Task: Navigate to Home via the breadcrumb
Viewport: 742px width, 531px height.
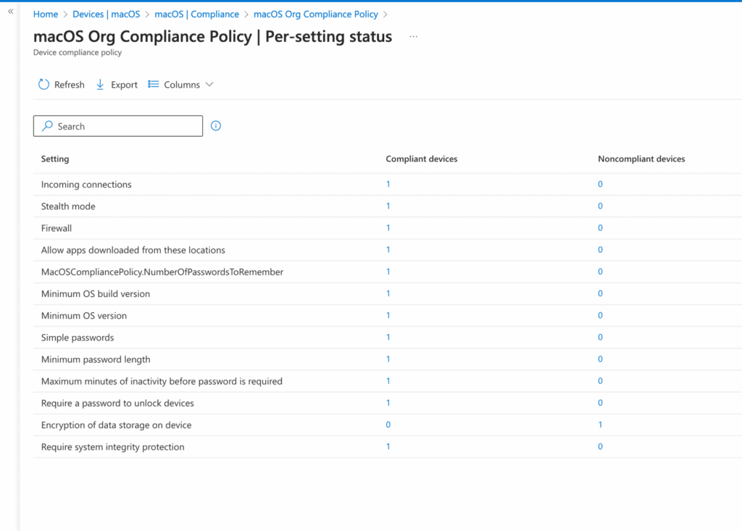Action: (x=45, y=14)
